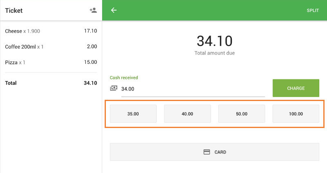
Task: Go back using the arrow icon
Action: [114, 10]
